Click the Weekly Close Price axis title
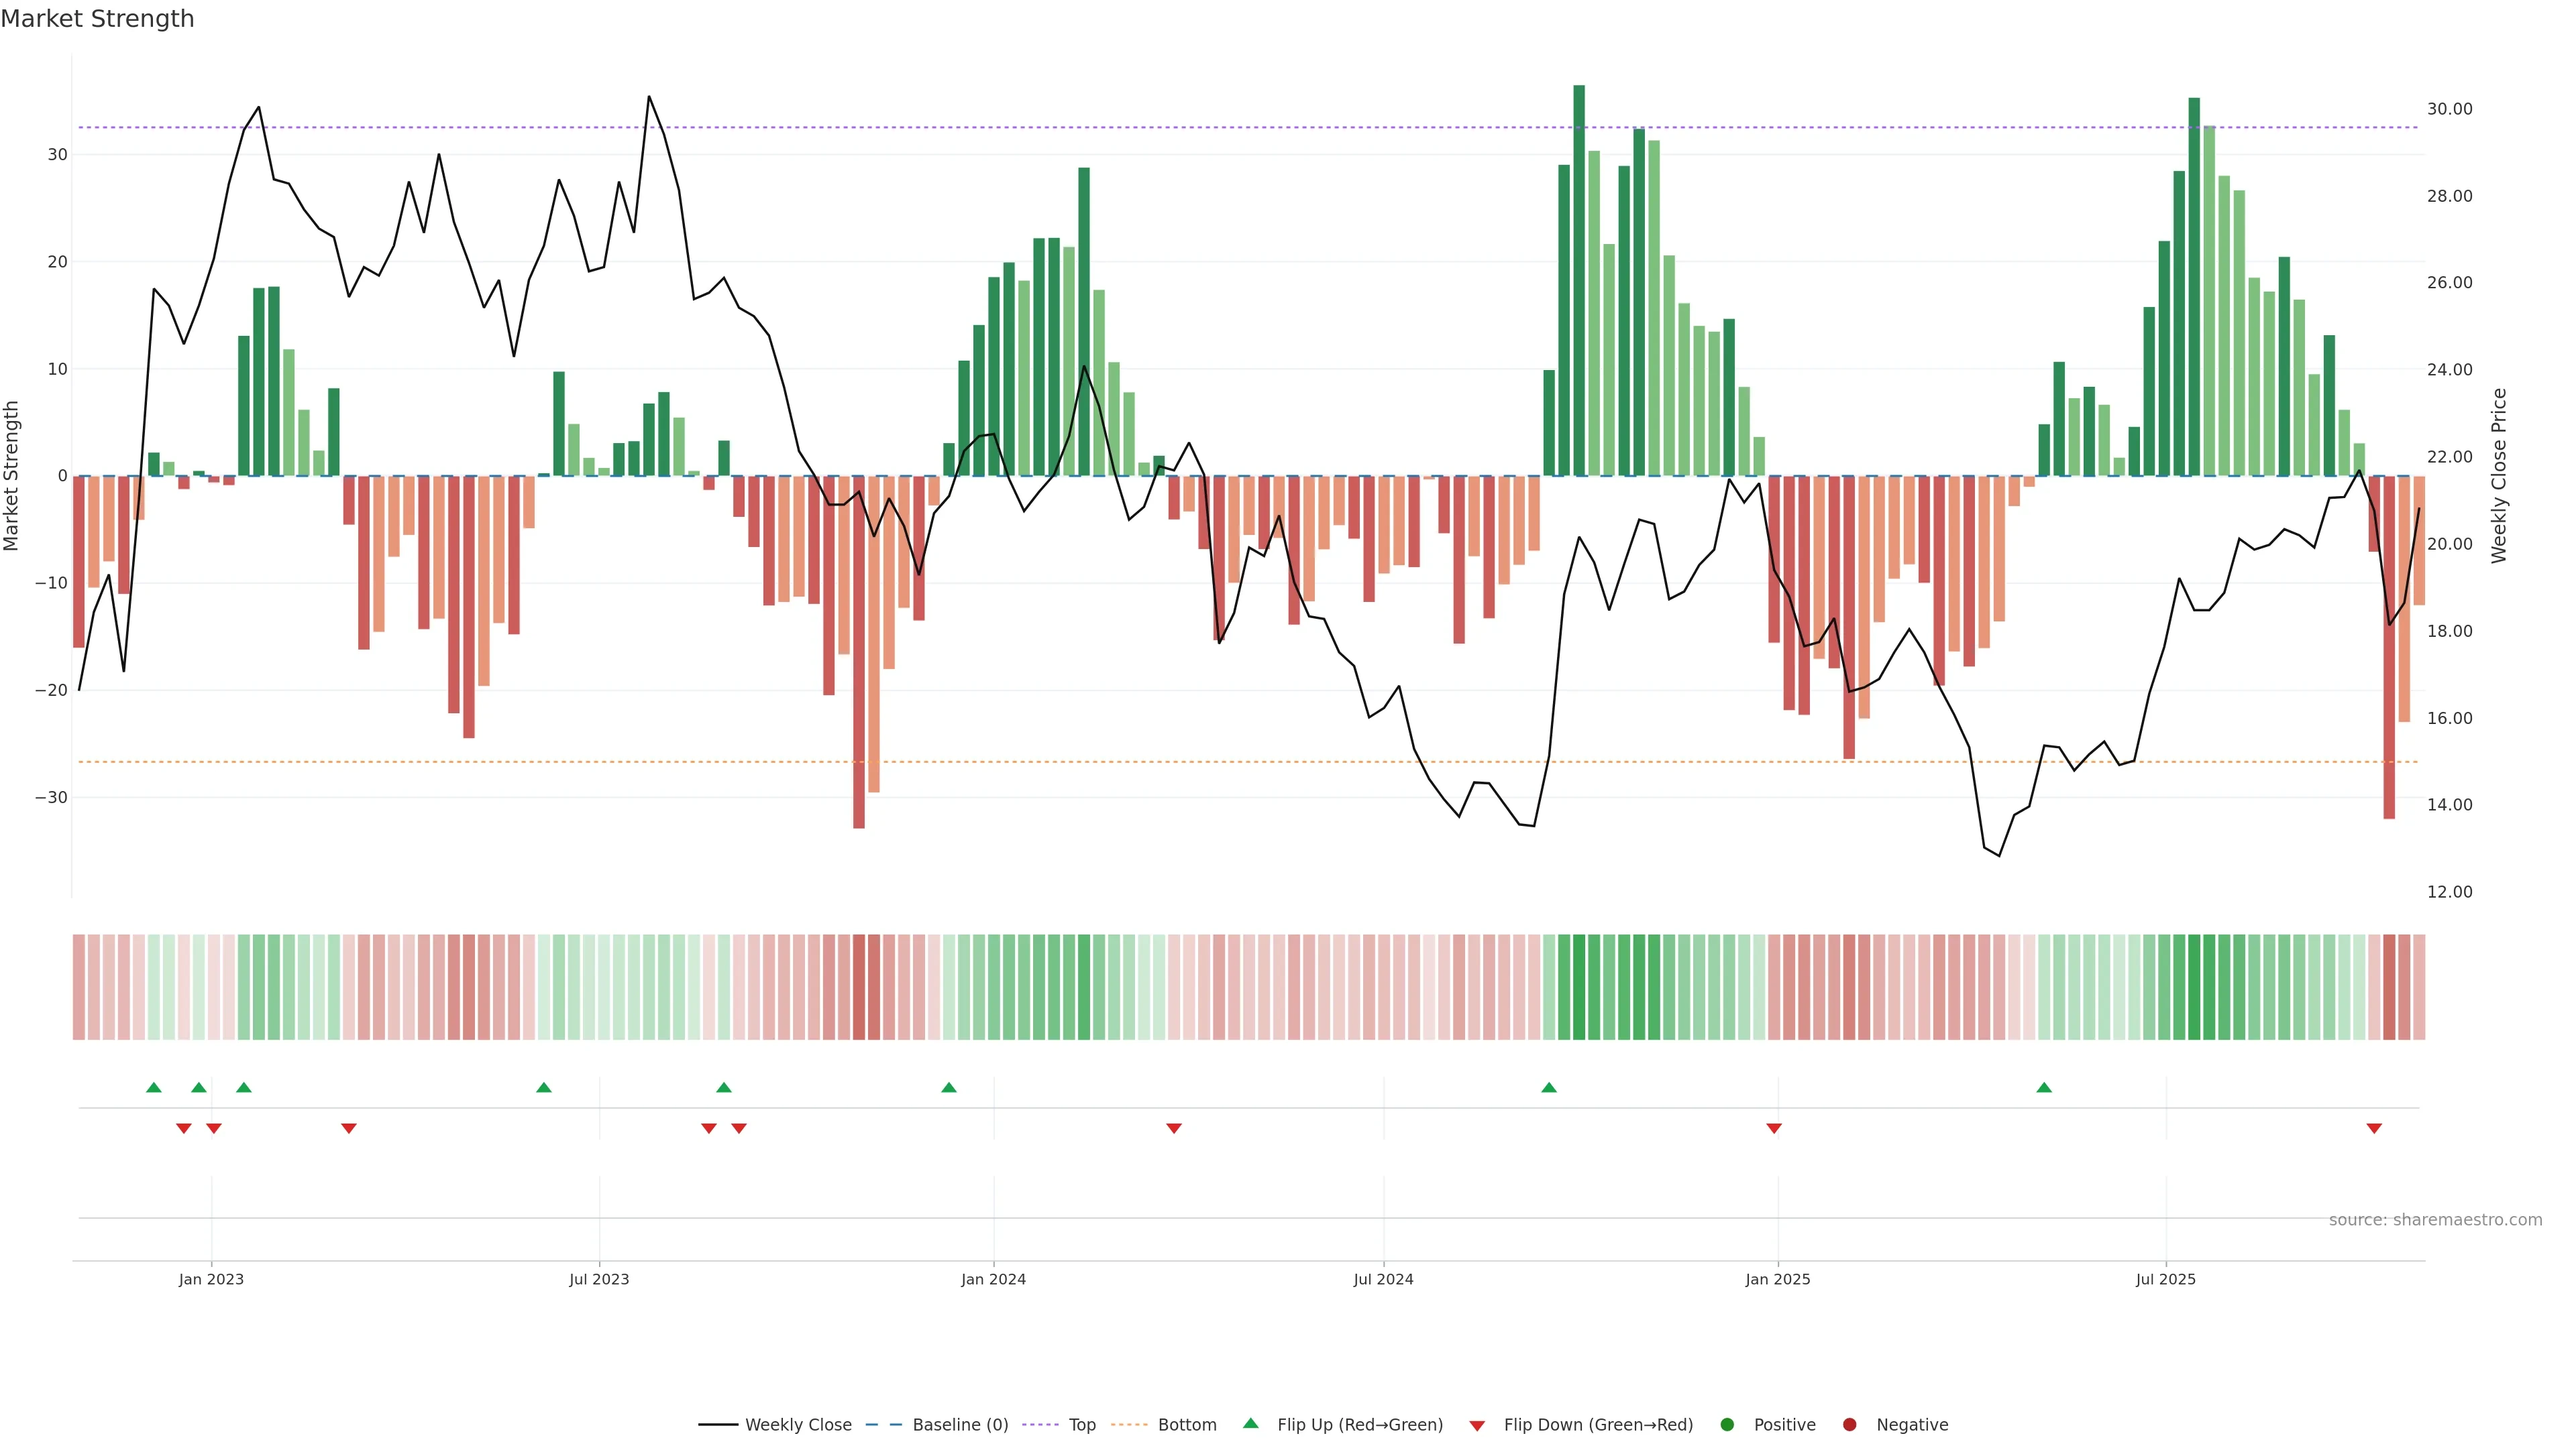Screen dimensions: 2576x1448 coord(2499,476)
